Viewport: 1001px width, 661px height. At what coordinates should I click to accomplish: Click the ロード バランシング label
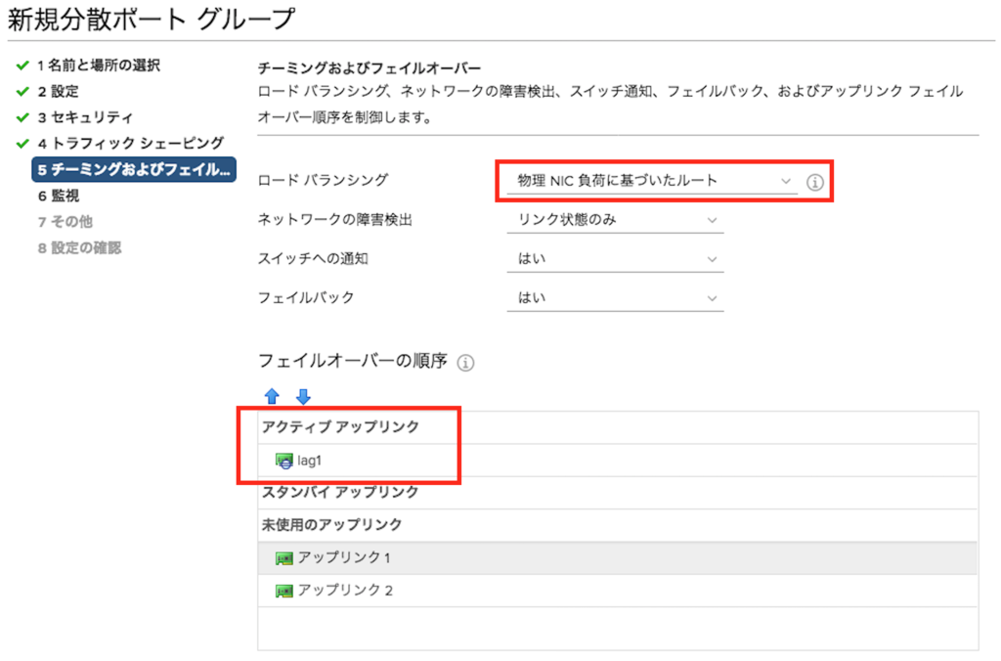tap(323, 180)
